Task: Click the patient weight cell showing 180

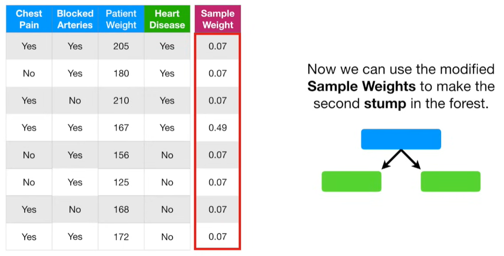Action: (121, 73)
